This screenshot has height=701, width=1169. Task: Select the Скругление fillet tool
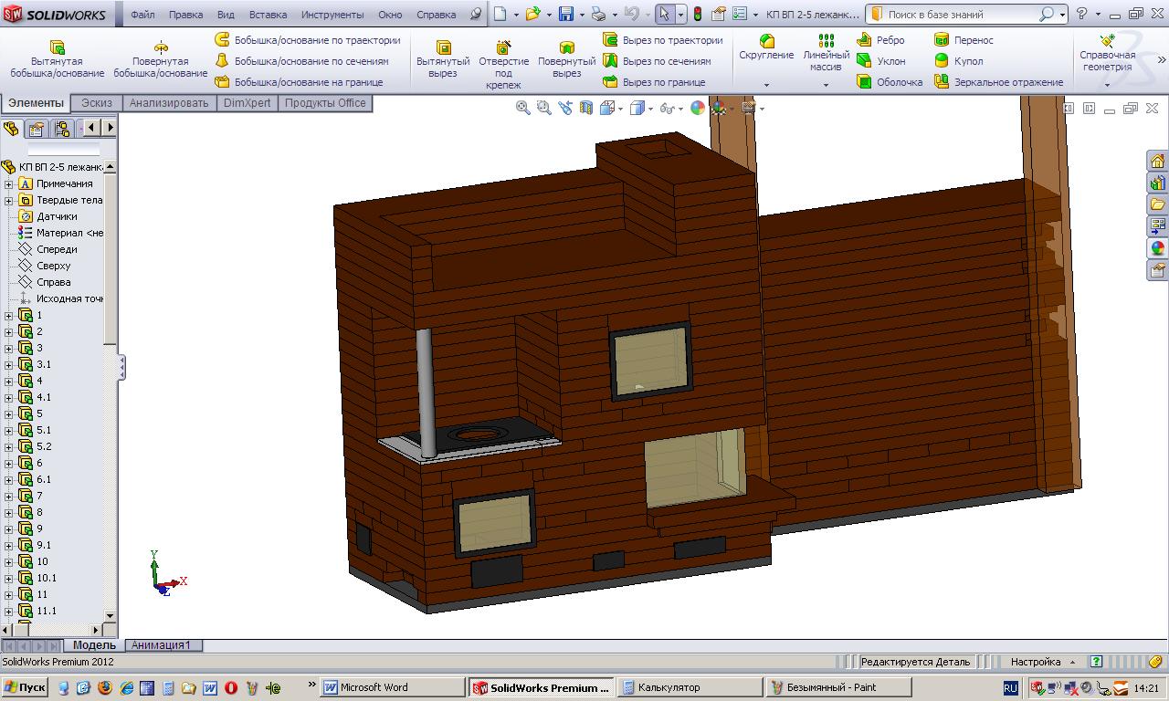pos(766,47)
